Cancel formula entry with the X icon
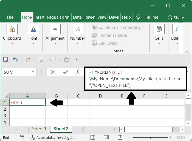This screenshot has width=192, height=141. [x=53, y=72]
